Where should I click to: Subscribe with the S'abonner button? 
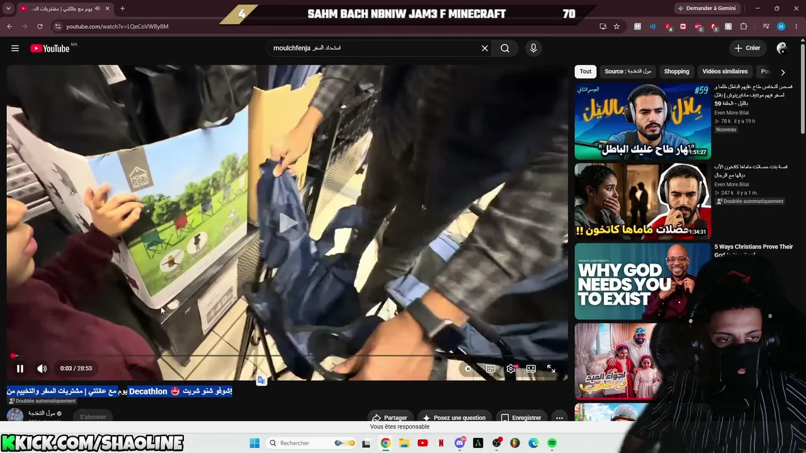coord(93,417)
